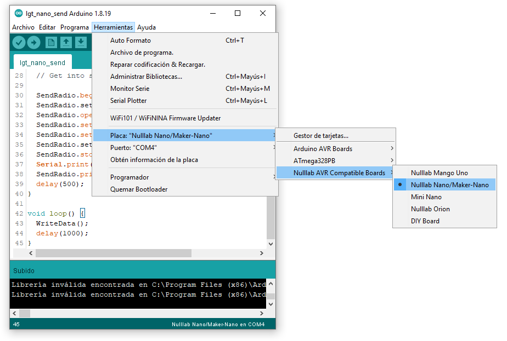
Task: Open the Archivo menu
Action: [x=23, y=27]
